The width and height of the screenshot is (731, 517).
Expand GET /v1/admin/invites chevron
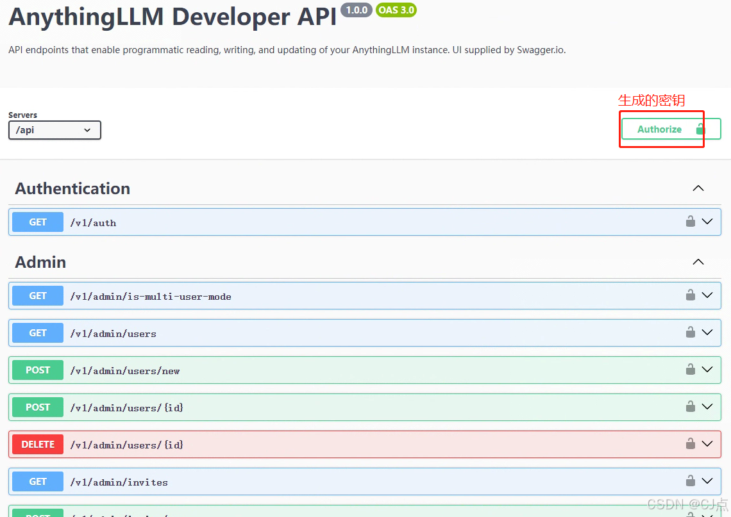pos(707,480)
